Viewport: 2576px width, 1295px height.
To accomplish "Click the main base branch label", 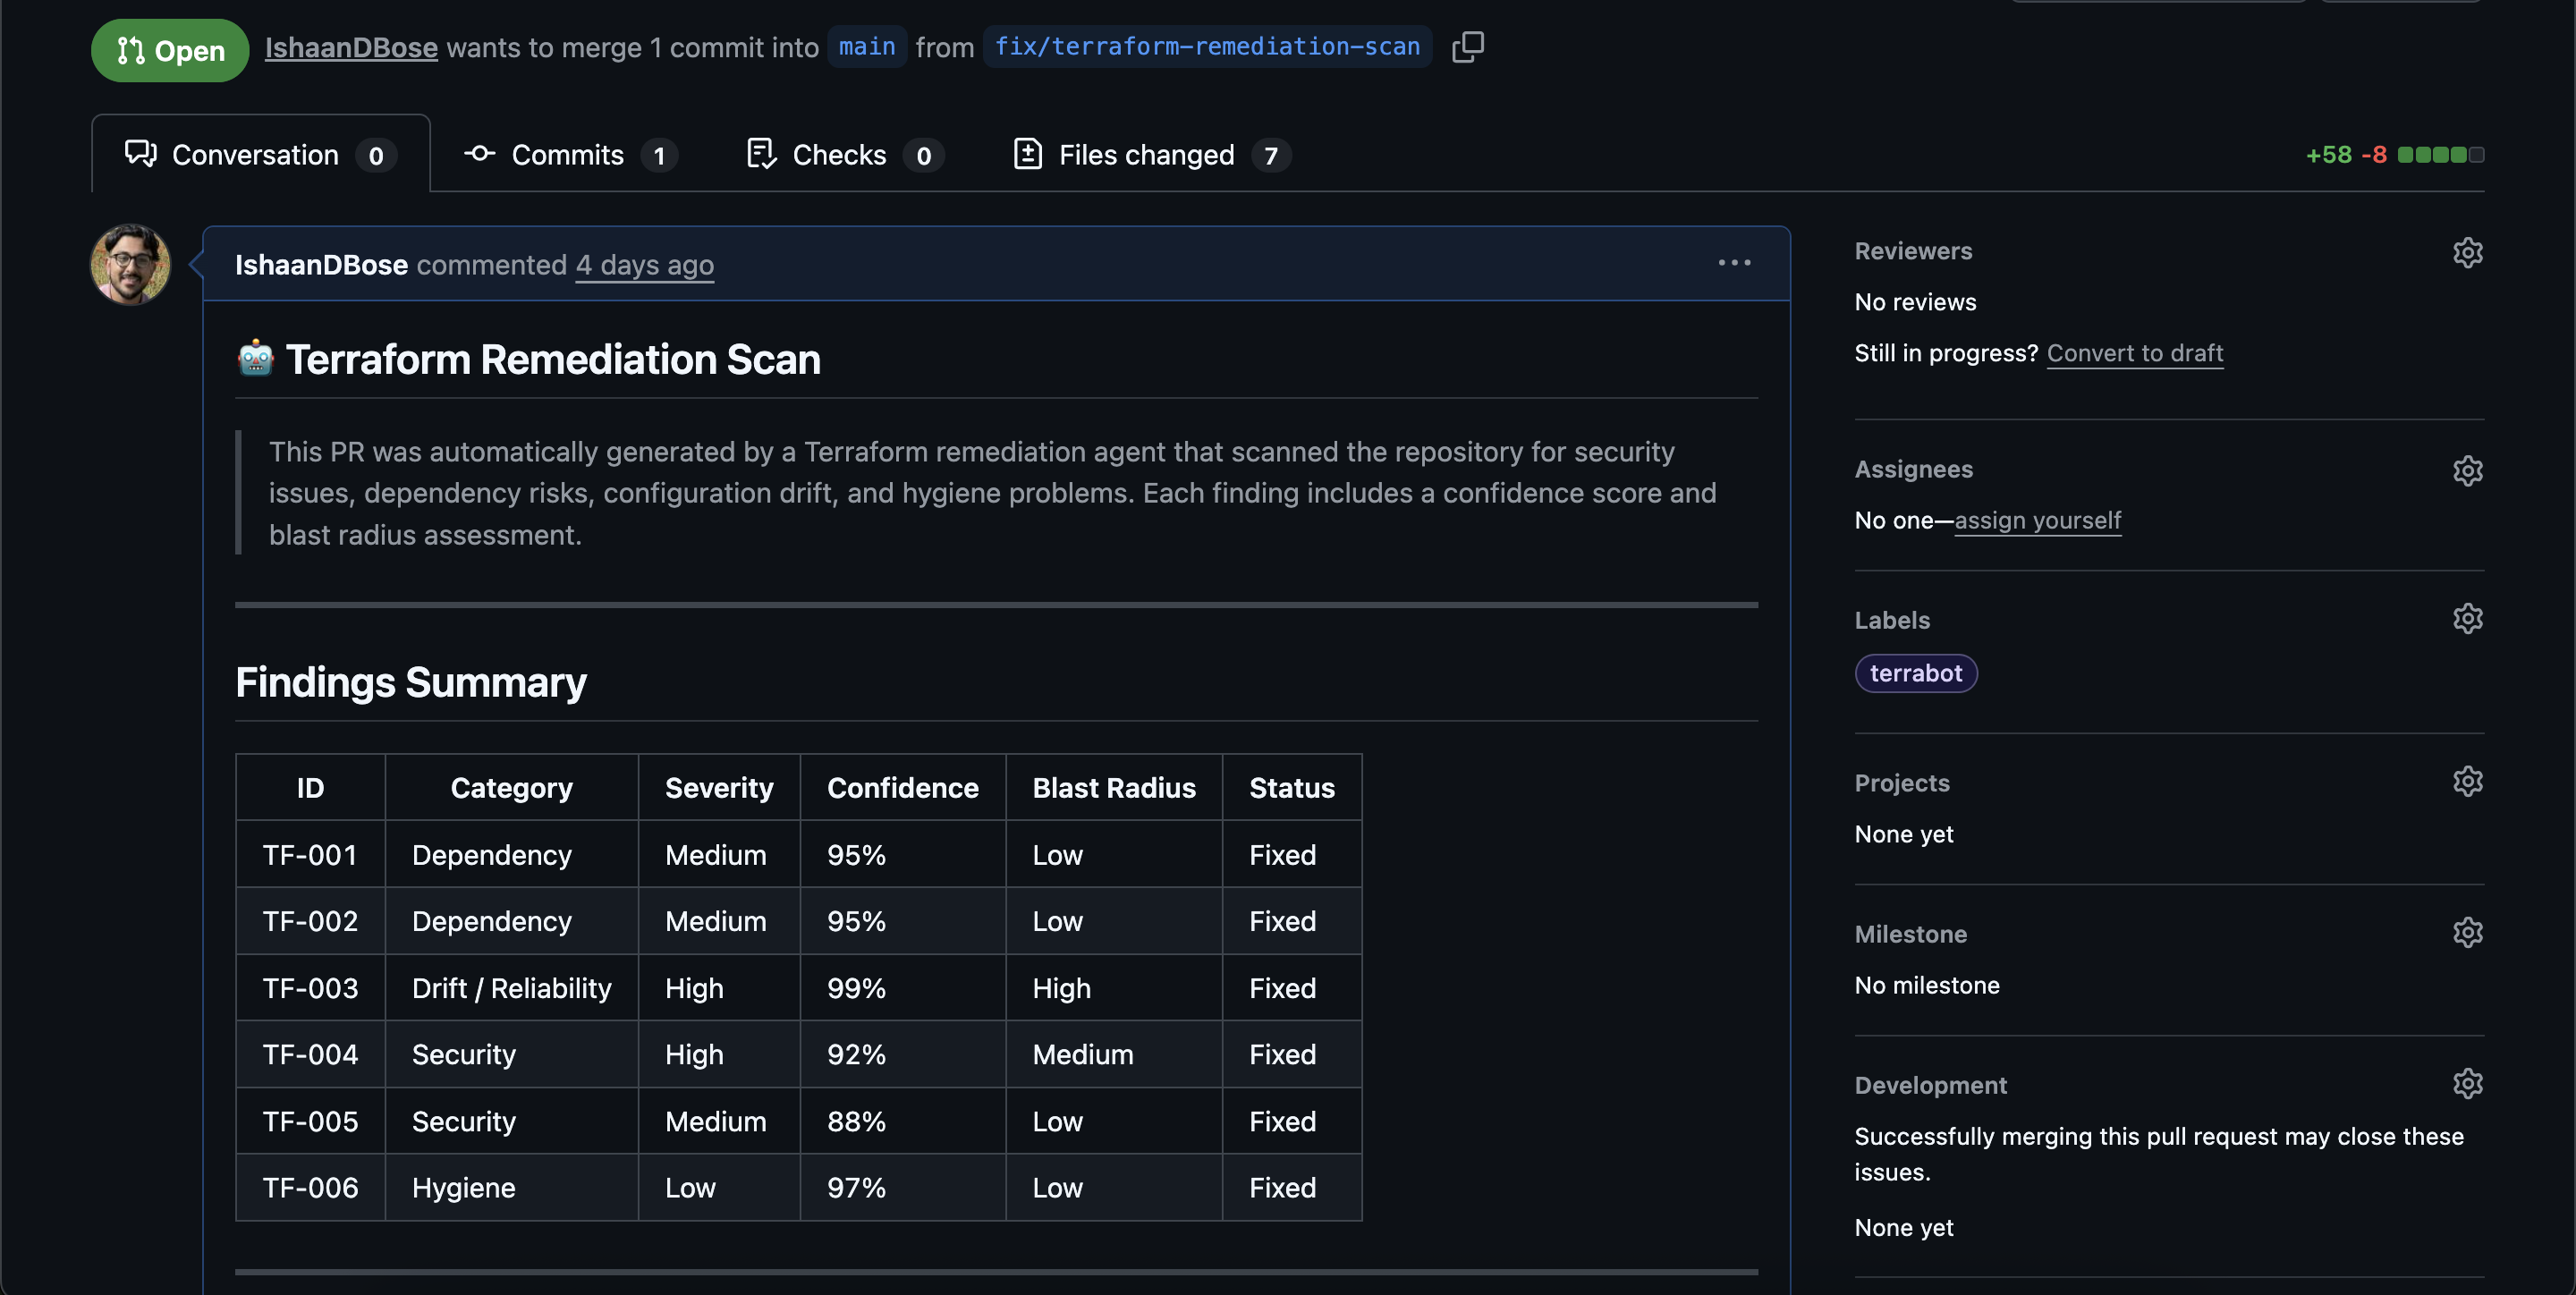I will click(866, 47).
